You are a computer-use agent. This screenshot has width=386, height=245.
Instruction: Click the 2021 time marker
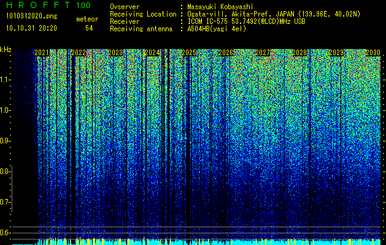(x=42, y=53)
